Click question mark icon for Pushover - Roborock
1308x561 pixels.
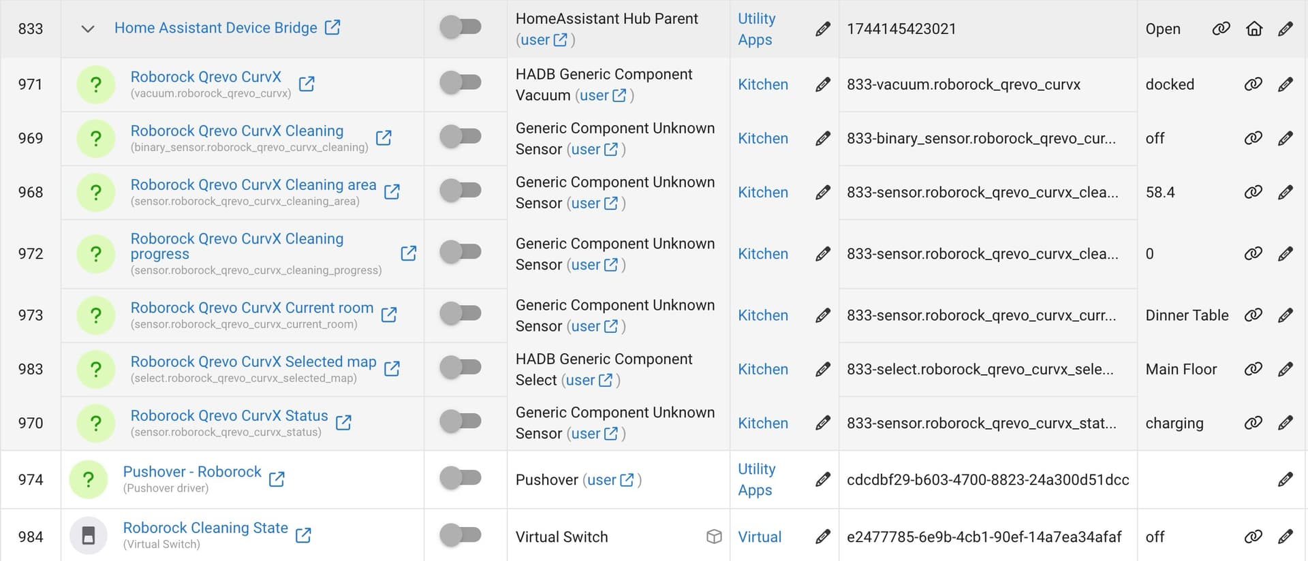tap(89, 479)
